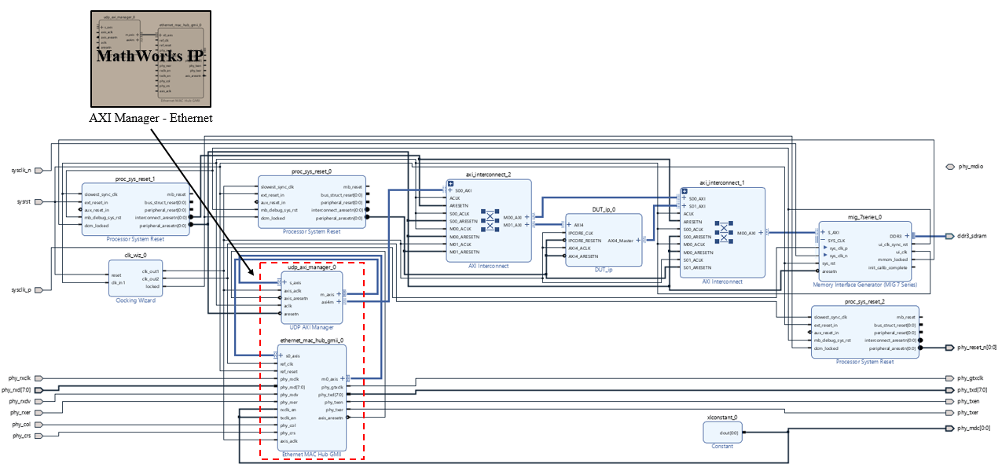
Task: Select the phy_mdc[0:0] output port
Action: click(x=951, y=428)
